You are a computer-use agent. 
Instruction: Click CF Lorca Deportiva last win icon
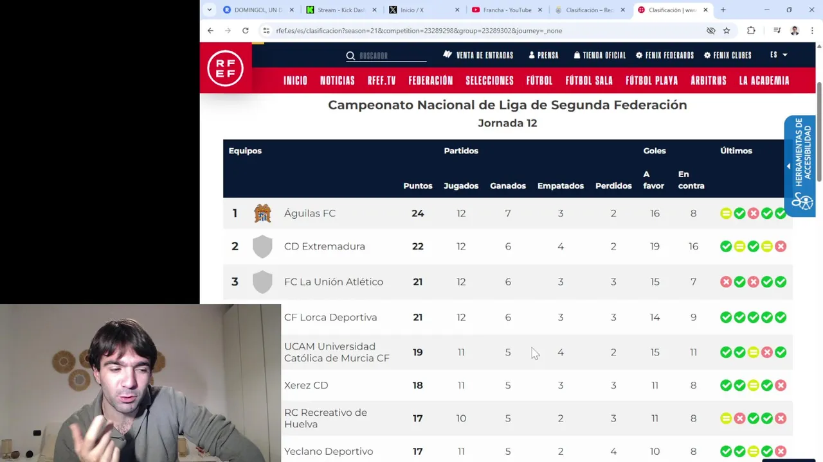tap(781, 317)
